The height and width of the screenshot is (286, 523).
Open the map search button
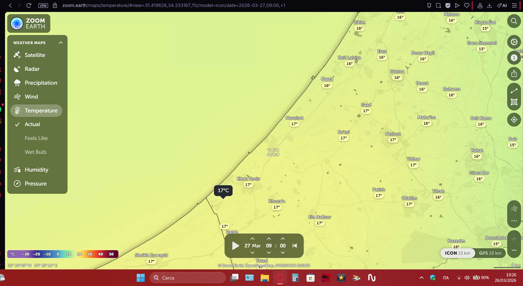514,21
